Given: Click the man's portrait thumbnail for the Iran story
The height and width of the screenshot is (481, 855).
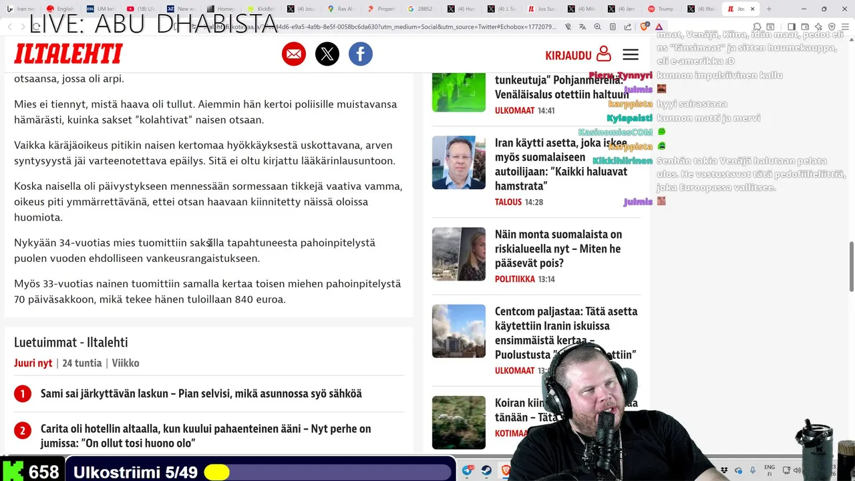Looking at the screenshot, I should (x=459, y=162).
